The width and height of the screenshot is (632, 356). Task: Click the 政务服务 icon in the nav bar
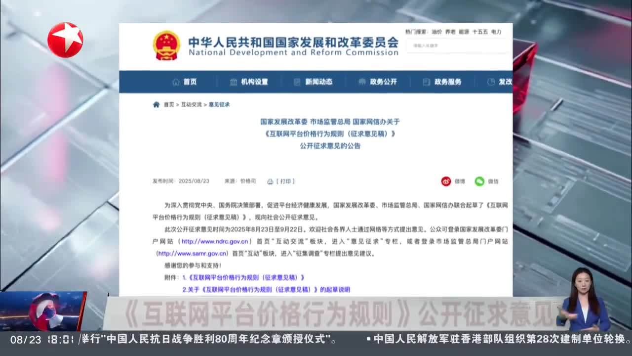click(426, 82)
